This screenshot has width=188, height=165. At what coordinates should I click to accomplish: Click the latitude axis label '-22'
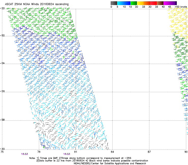[2, 36]
